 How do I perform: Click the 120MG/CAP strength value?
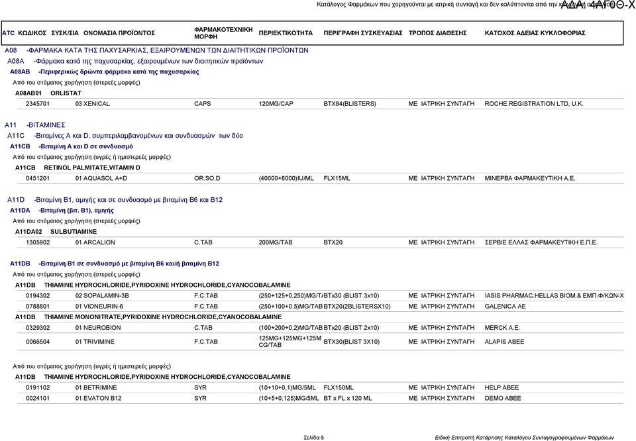click(x=276, y=104)
